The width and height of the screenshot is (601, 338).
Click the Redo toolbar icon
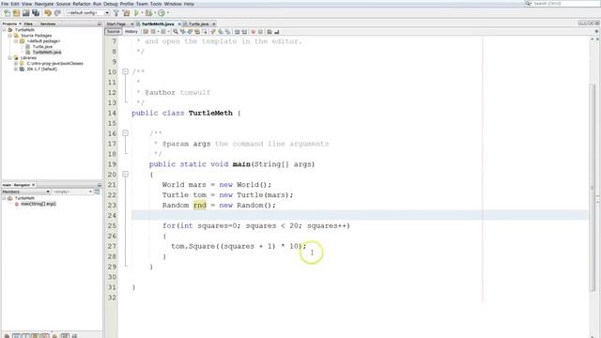pyautogui.click(x=57, y=13)
